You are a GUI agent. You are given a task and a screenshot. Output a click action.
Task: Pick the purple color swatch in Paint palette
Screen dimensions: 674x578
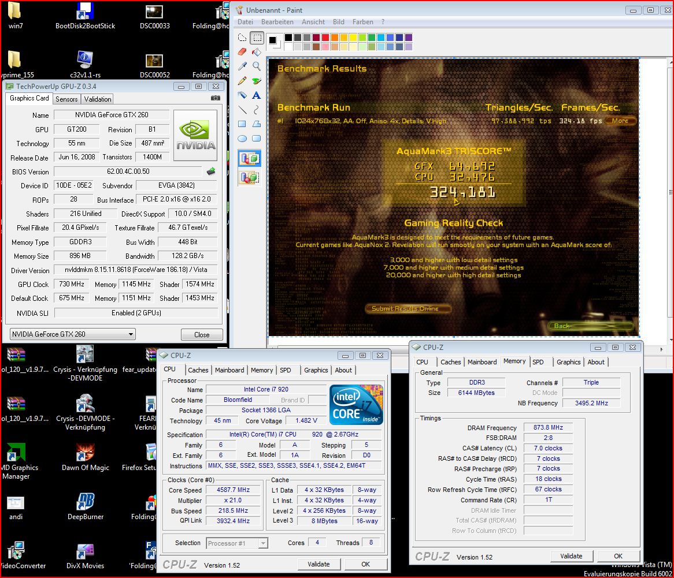[408, 38]
